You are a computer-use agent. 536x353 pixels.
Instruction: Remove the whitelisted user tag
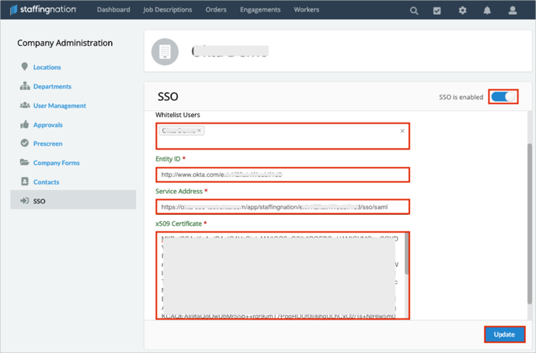[200, 130]
